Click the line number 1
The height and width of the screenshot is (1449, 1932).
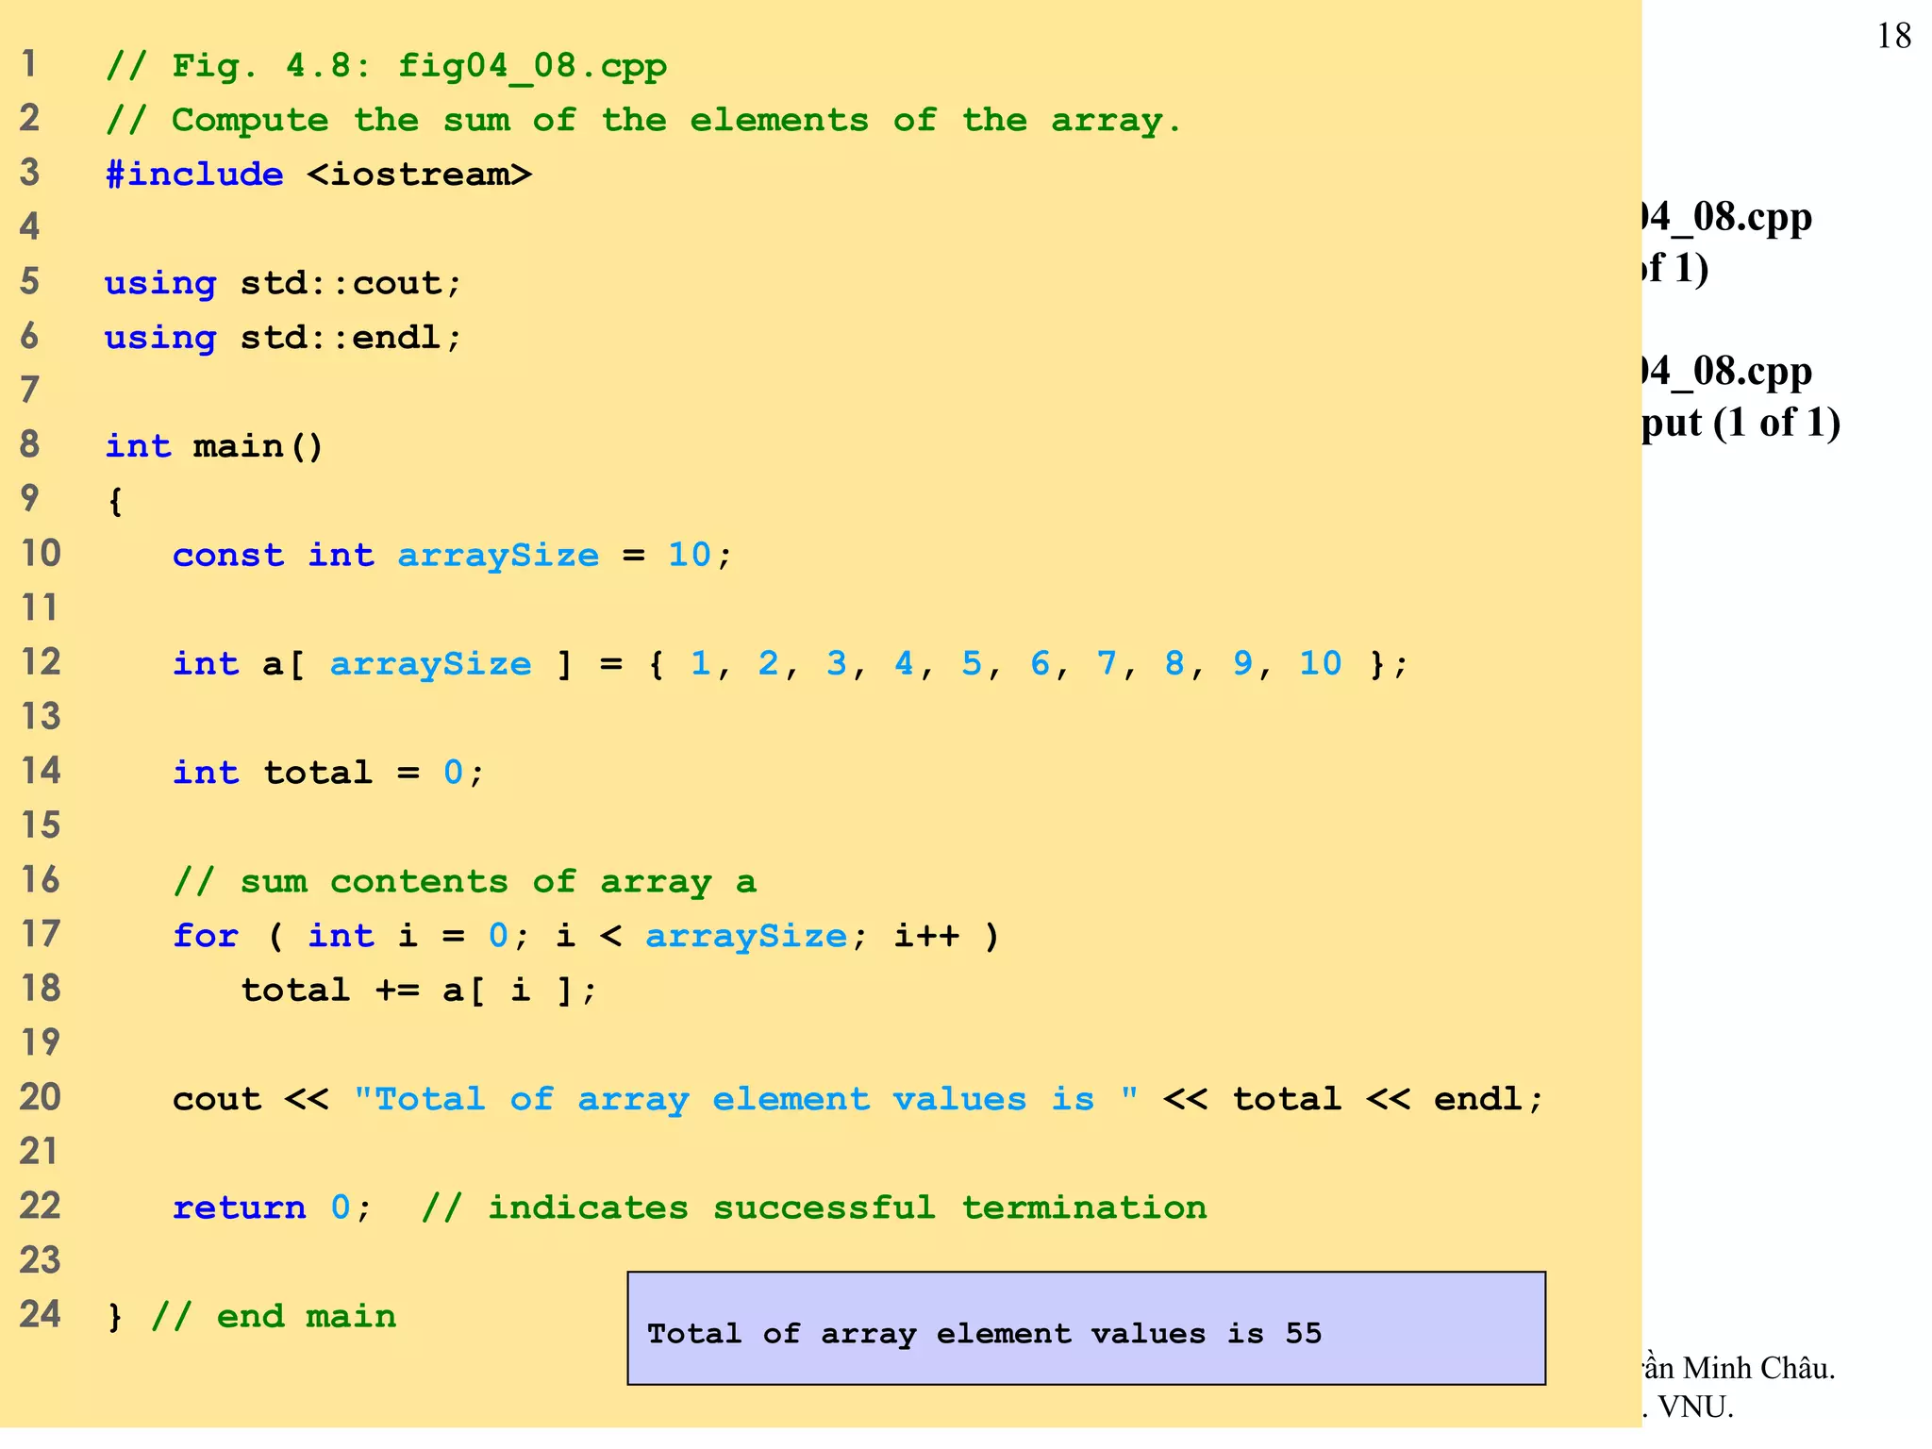tap(29, 64)
